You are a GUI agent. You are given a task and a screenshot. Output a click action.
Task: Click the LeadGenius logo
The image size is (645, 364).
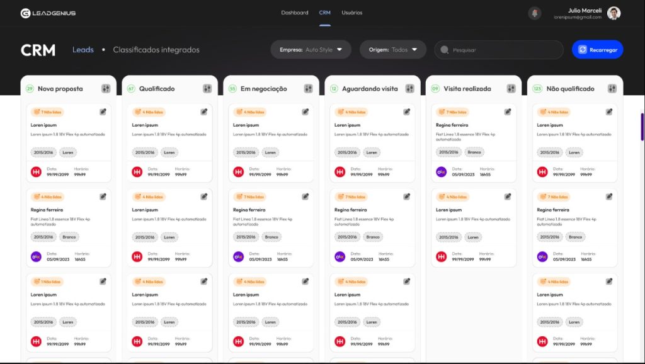point(48,13)
